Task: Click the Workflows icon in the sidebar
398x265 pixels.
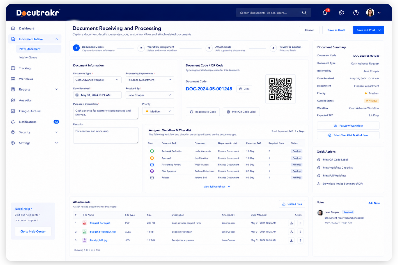Action: 13,79
